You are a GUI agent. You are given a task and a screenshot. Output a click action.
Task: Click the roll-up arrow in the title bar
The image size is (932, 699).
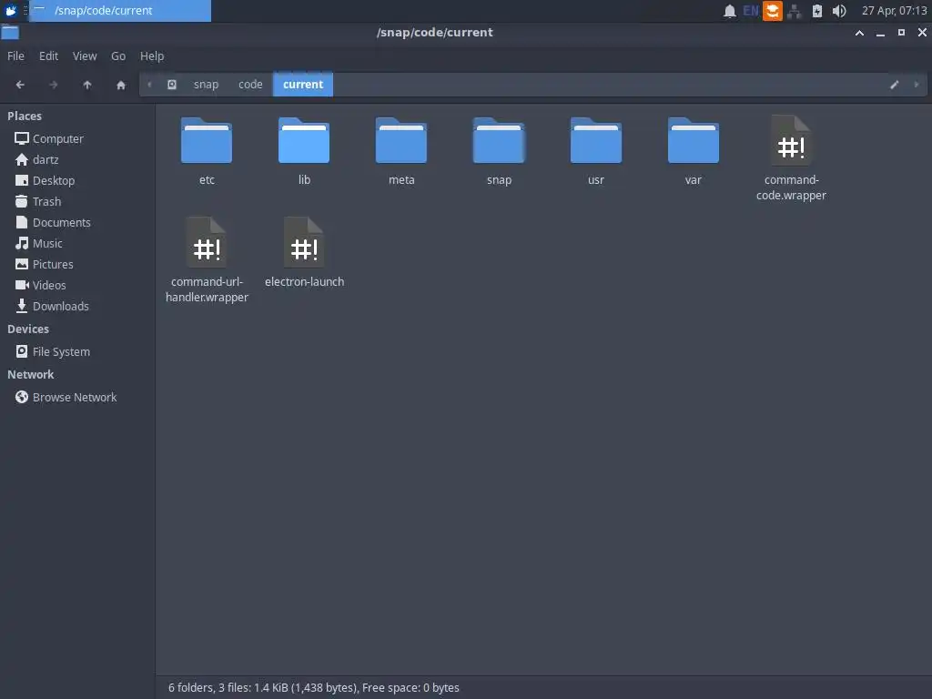pos(859,33)
